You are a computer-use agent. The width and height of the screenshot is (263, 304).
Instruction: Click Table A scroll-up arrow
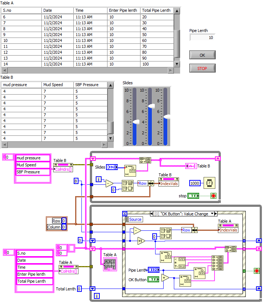coord(177,11)
